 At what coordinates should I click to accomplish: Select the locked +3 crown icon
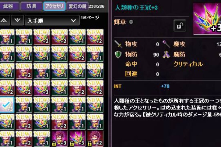(77, 139)
